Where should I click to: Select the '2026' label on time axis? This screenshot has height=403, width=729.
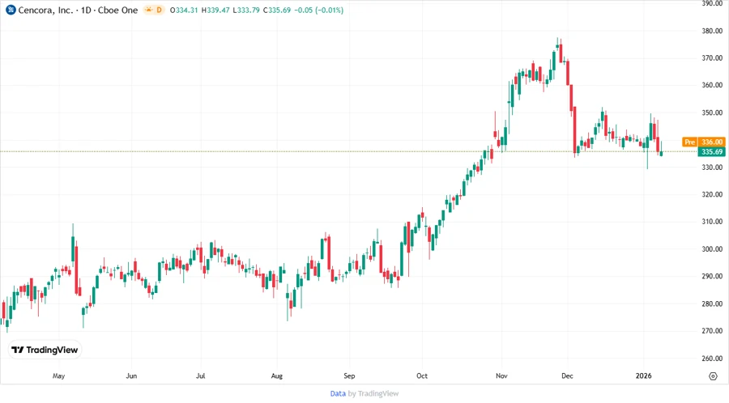point(643,376)
